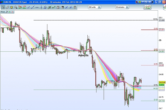Open Price panel wrench settings
The width and height of the screenshot is (166, 110).
[7, 12]
